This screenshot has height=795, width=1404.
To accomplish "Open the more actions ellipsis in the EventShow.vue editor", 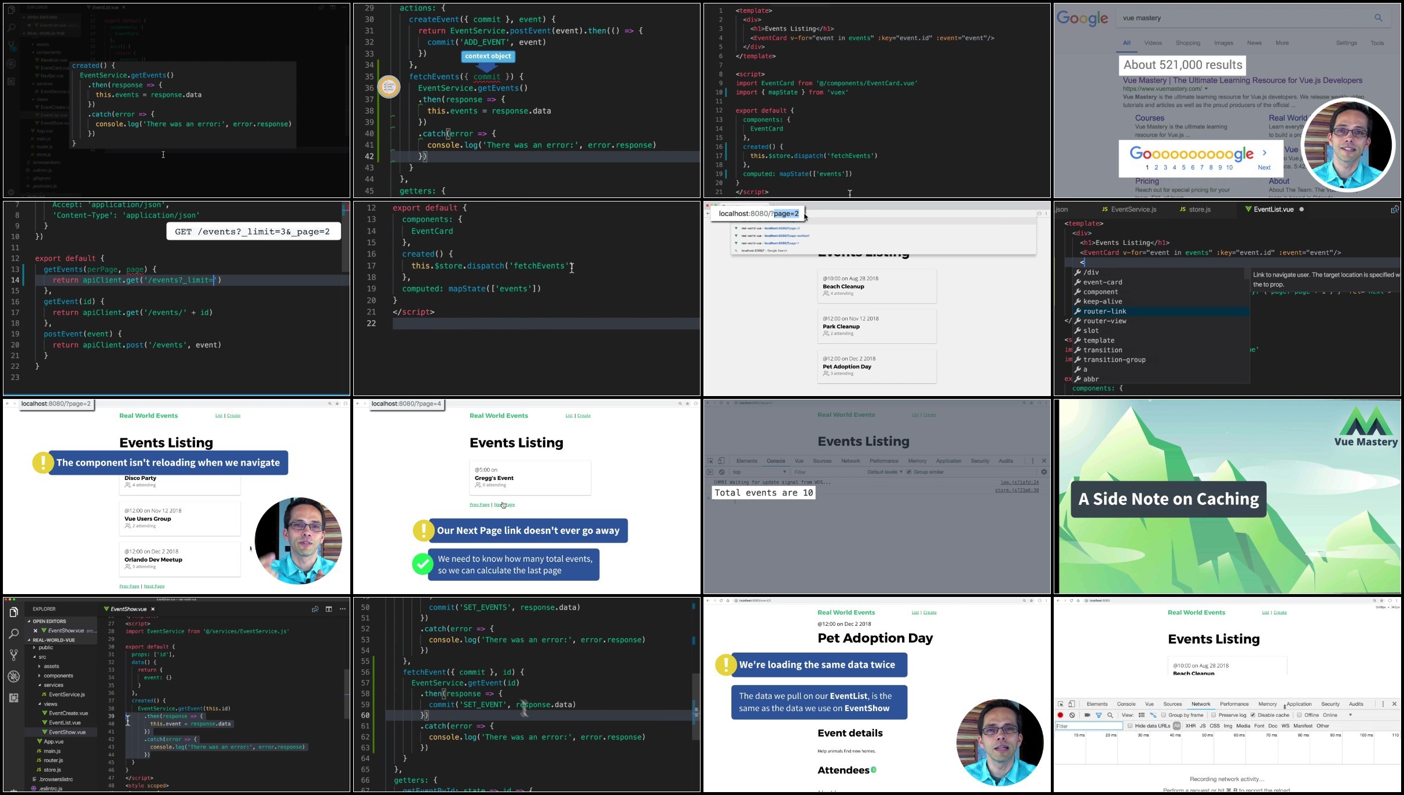I will (343, 609).
